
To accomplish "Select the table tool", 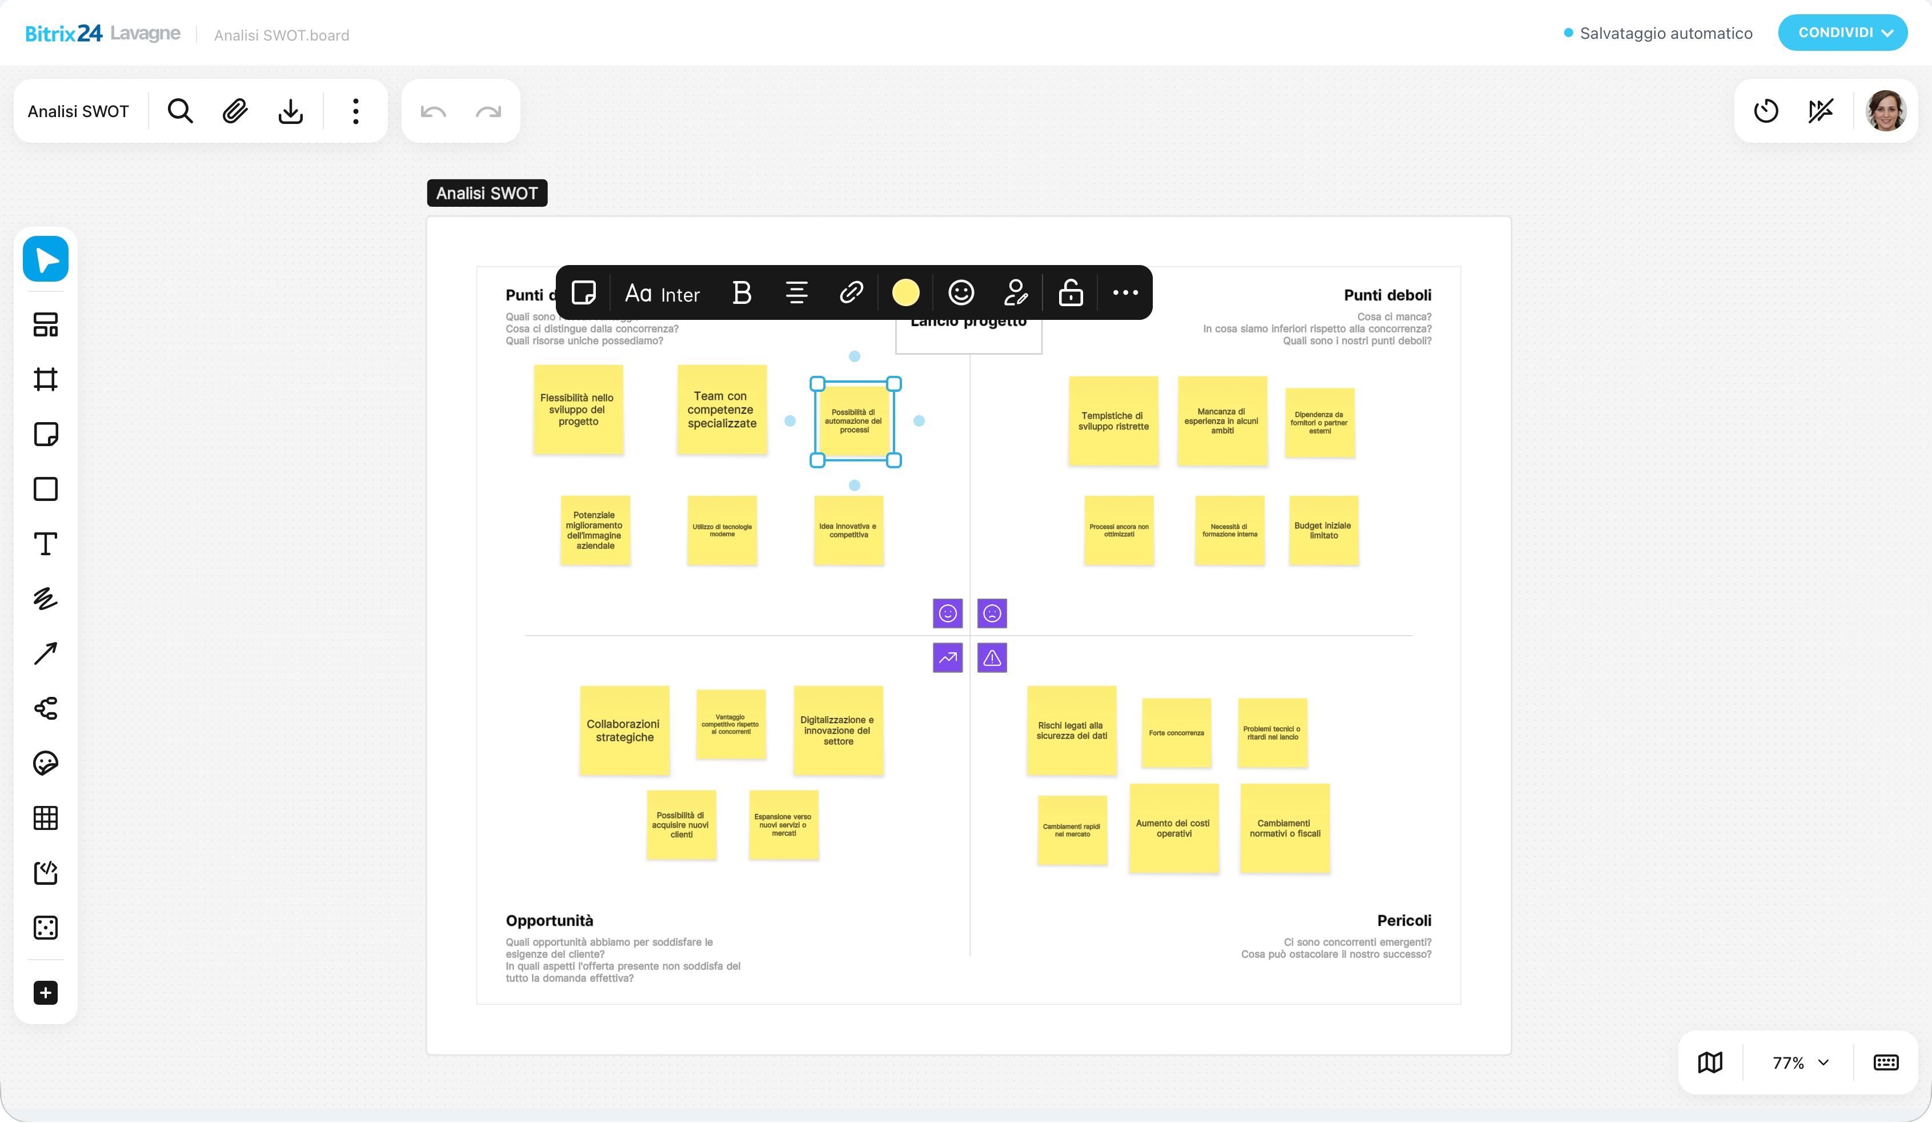I will pyautogui.click(x=45, y=818).
